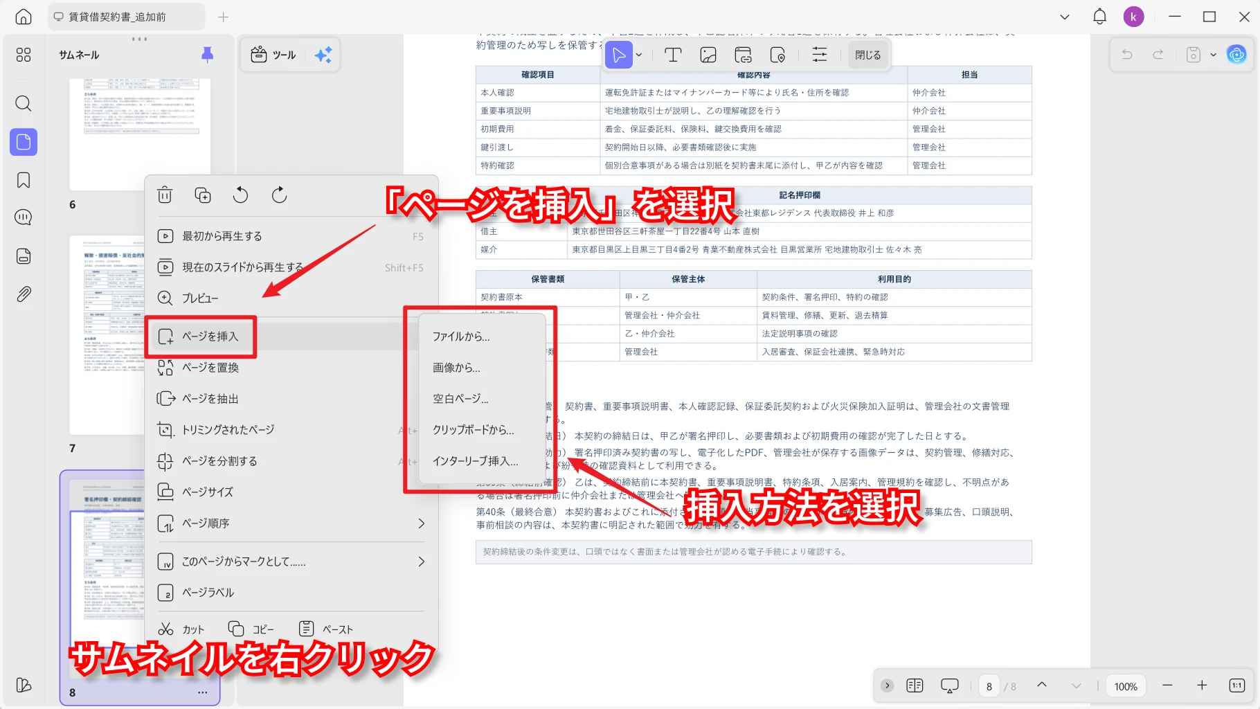Image resolution: width=1260 pixels, height=709 pixels.
Task: Open the bookmarks panel icon
Action: tap(24, 180)
